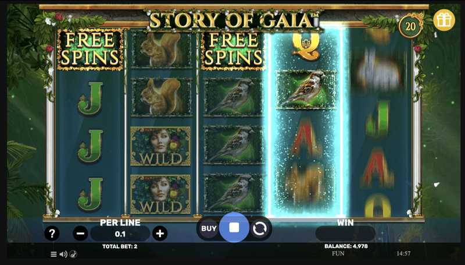Viewport: 465px width, 265px height.
Task: Click the sparrow symbol on glowing fourth reel
Action: click(x=306, y=90)
